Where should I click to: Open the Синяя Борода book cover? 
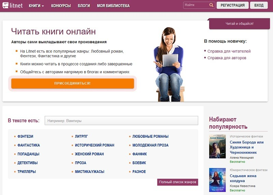pos(217,146)
